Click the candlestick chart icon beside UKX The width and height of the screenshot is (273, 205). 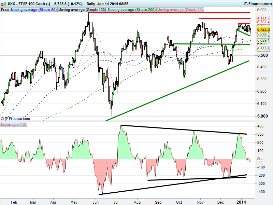pos(4,3)
